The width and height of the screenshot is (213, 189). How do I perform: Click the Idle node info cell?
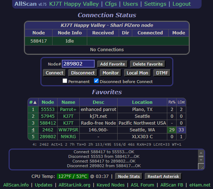click(x=70, y=41)
